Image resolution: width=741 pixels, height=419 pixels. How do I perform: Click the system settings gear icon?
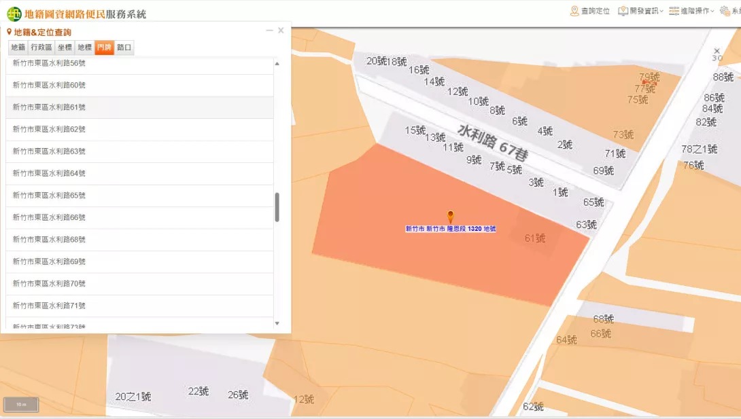pyautogui.click(x=725, y=11)
